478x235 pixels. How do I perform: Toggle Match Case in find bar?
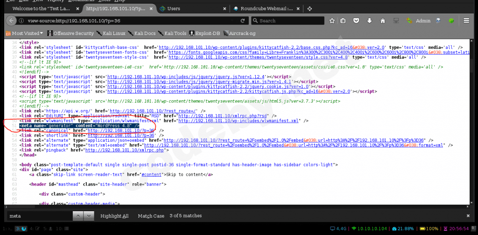pyautogui.click(x=151, y=216)
